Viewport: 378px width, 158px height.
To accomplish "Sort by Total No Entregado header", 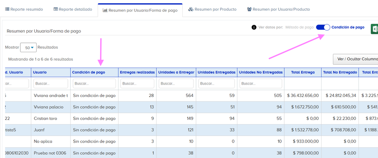I will pos(340,72).
